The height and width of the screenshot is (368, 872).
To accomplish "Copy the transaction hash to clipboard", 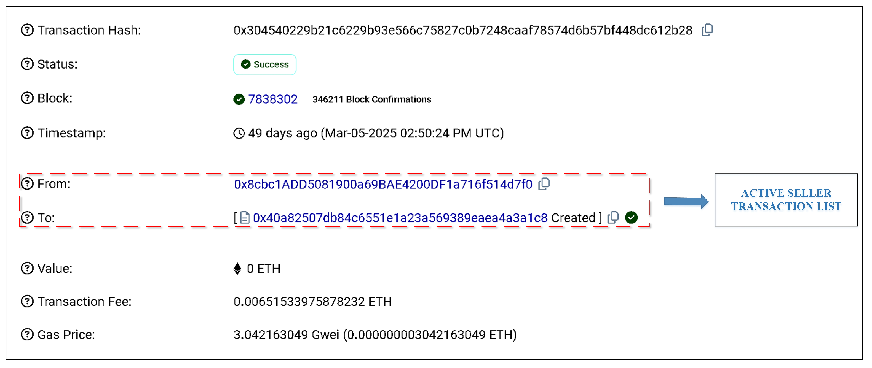I will point(707,30).
